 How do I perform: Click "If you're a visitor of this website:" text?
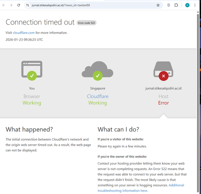point(121,139)
